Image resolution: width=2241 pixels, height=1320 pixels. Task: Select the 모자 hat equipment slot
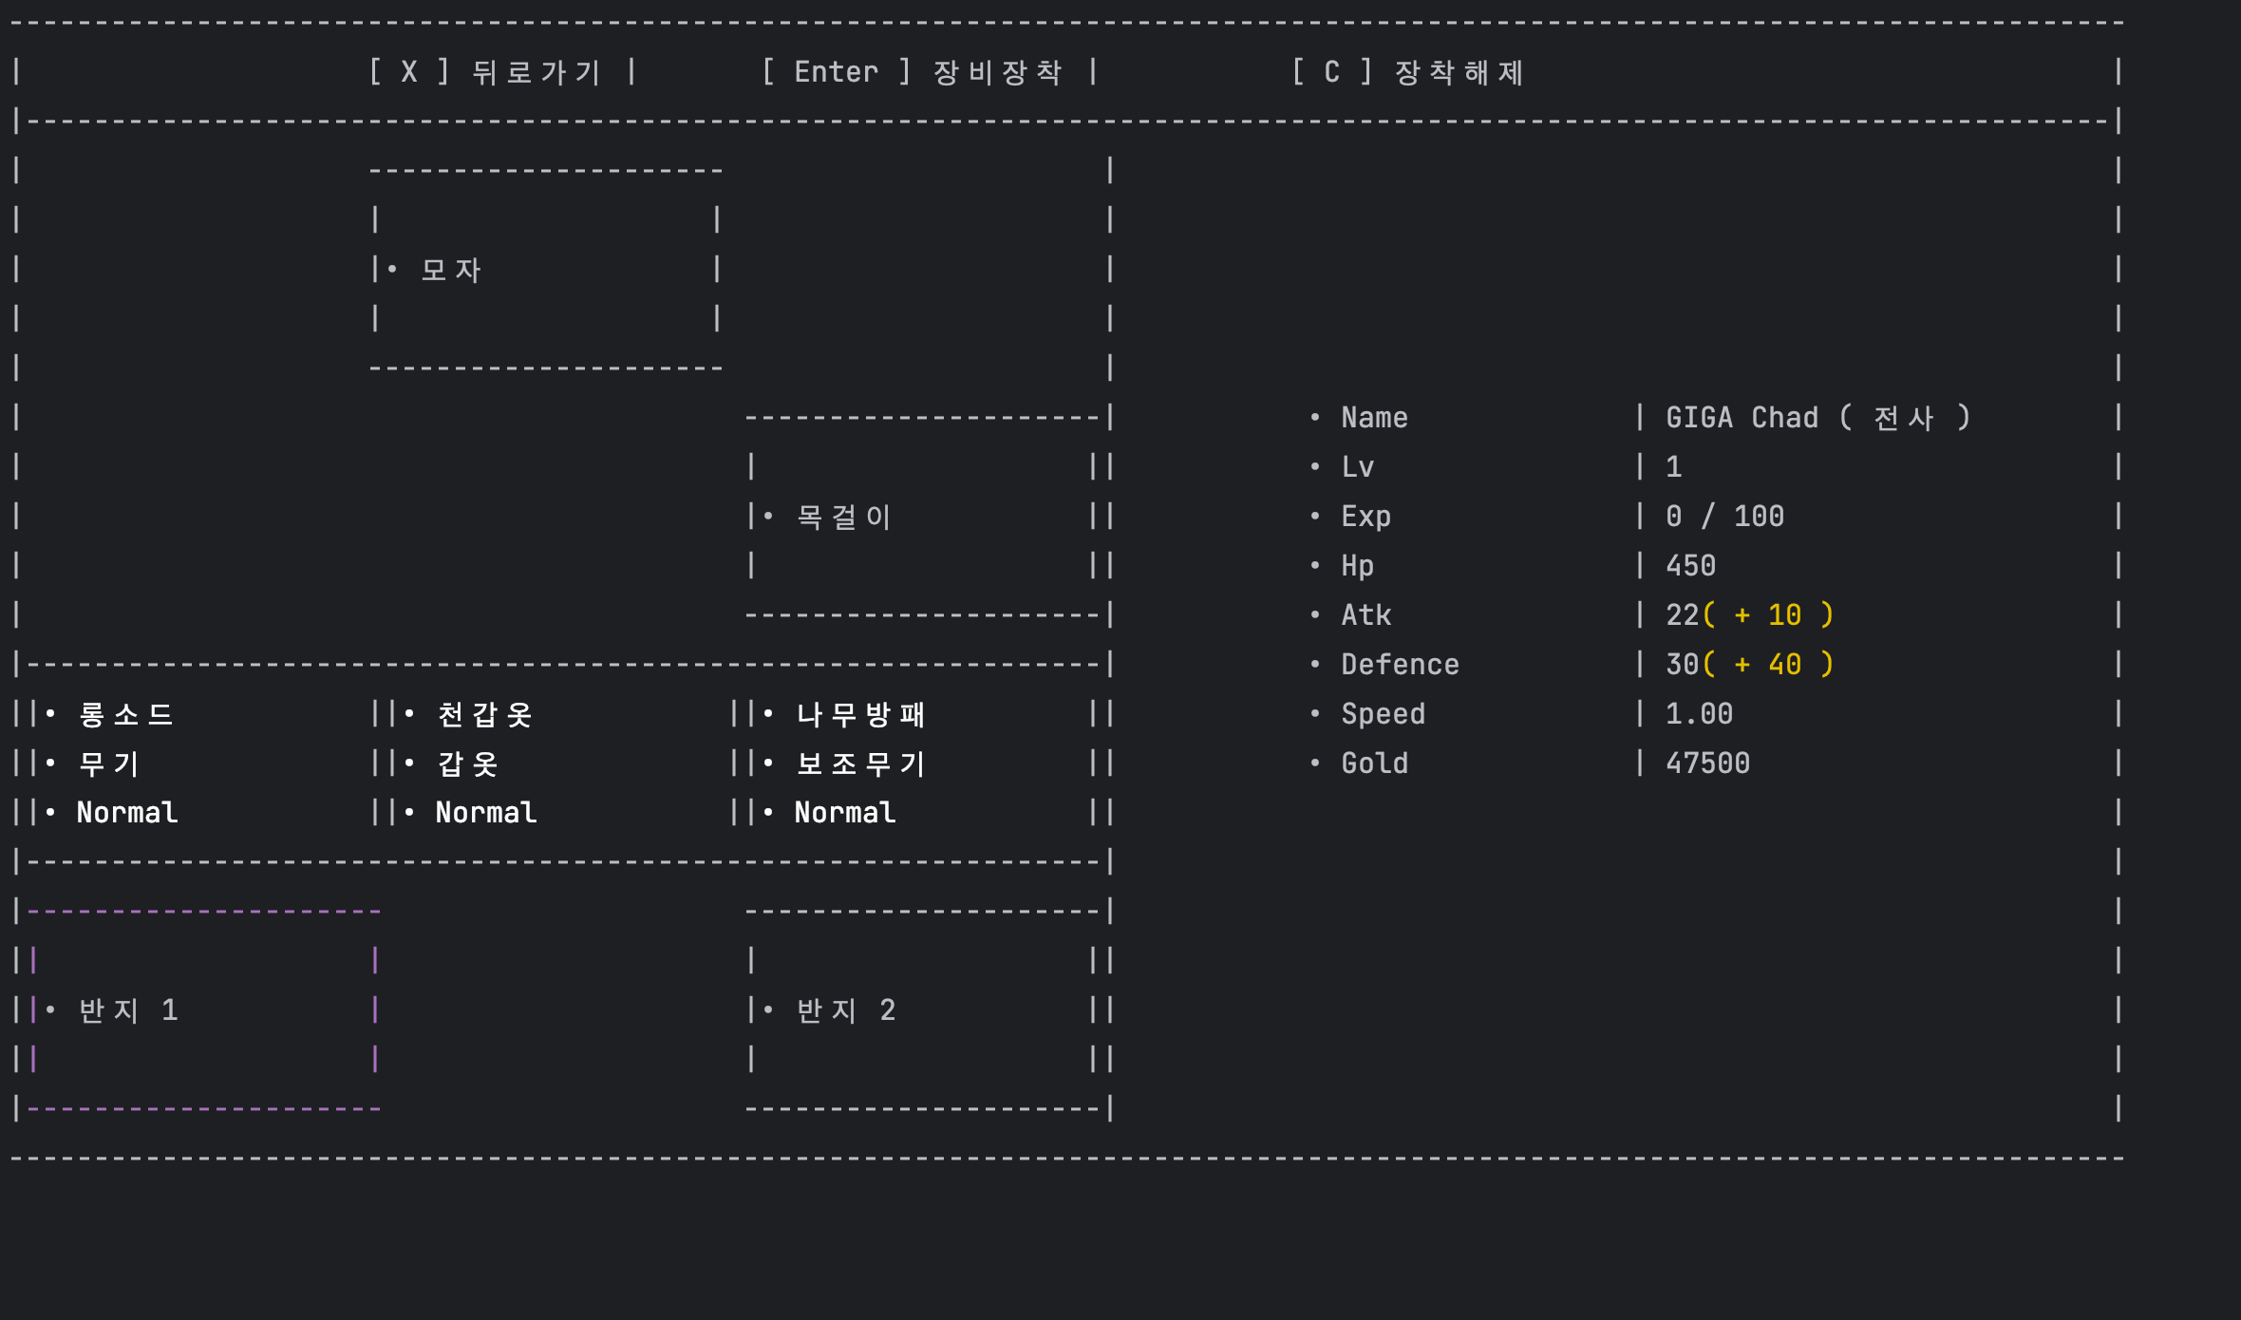tap(451, 270)
